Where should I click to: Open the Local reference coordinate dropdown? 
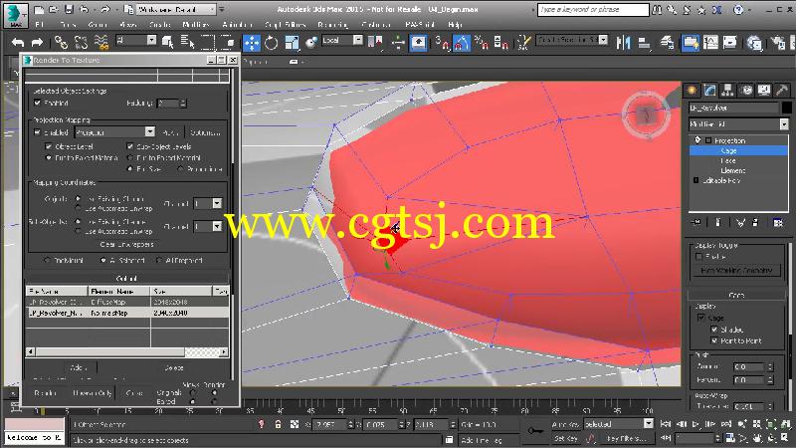coord(342,40)
